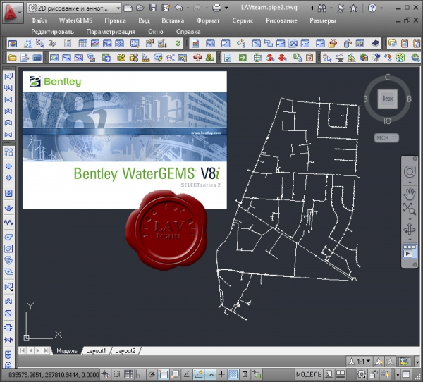Open the WaterGEMS menu
The width and height of the screenshot is (423, 382).
tap(76, 20)
